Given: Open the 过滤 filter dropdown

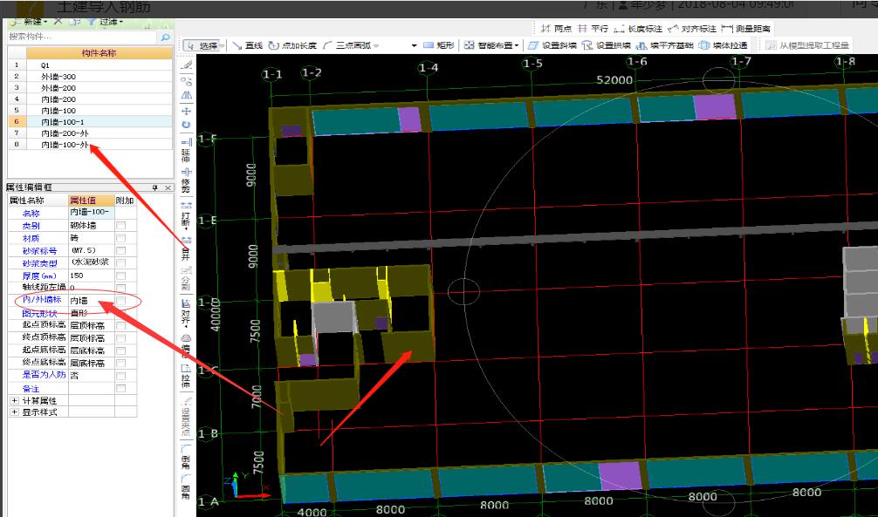Looking at the screenshot, I should (x=106, y=22).
